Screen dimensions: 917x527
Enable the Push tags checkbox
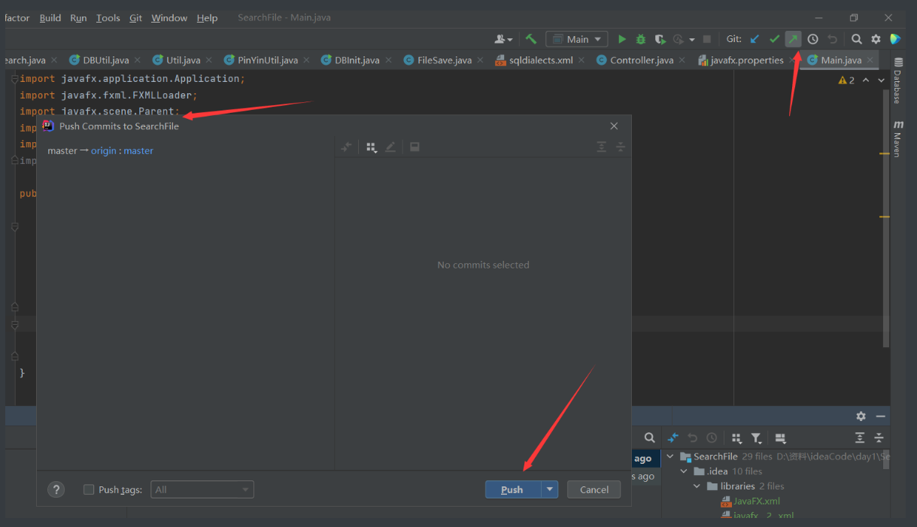(89, 489)
